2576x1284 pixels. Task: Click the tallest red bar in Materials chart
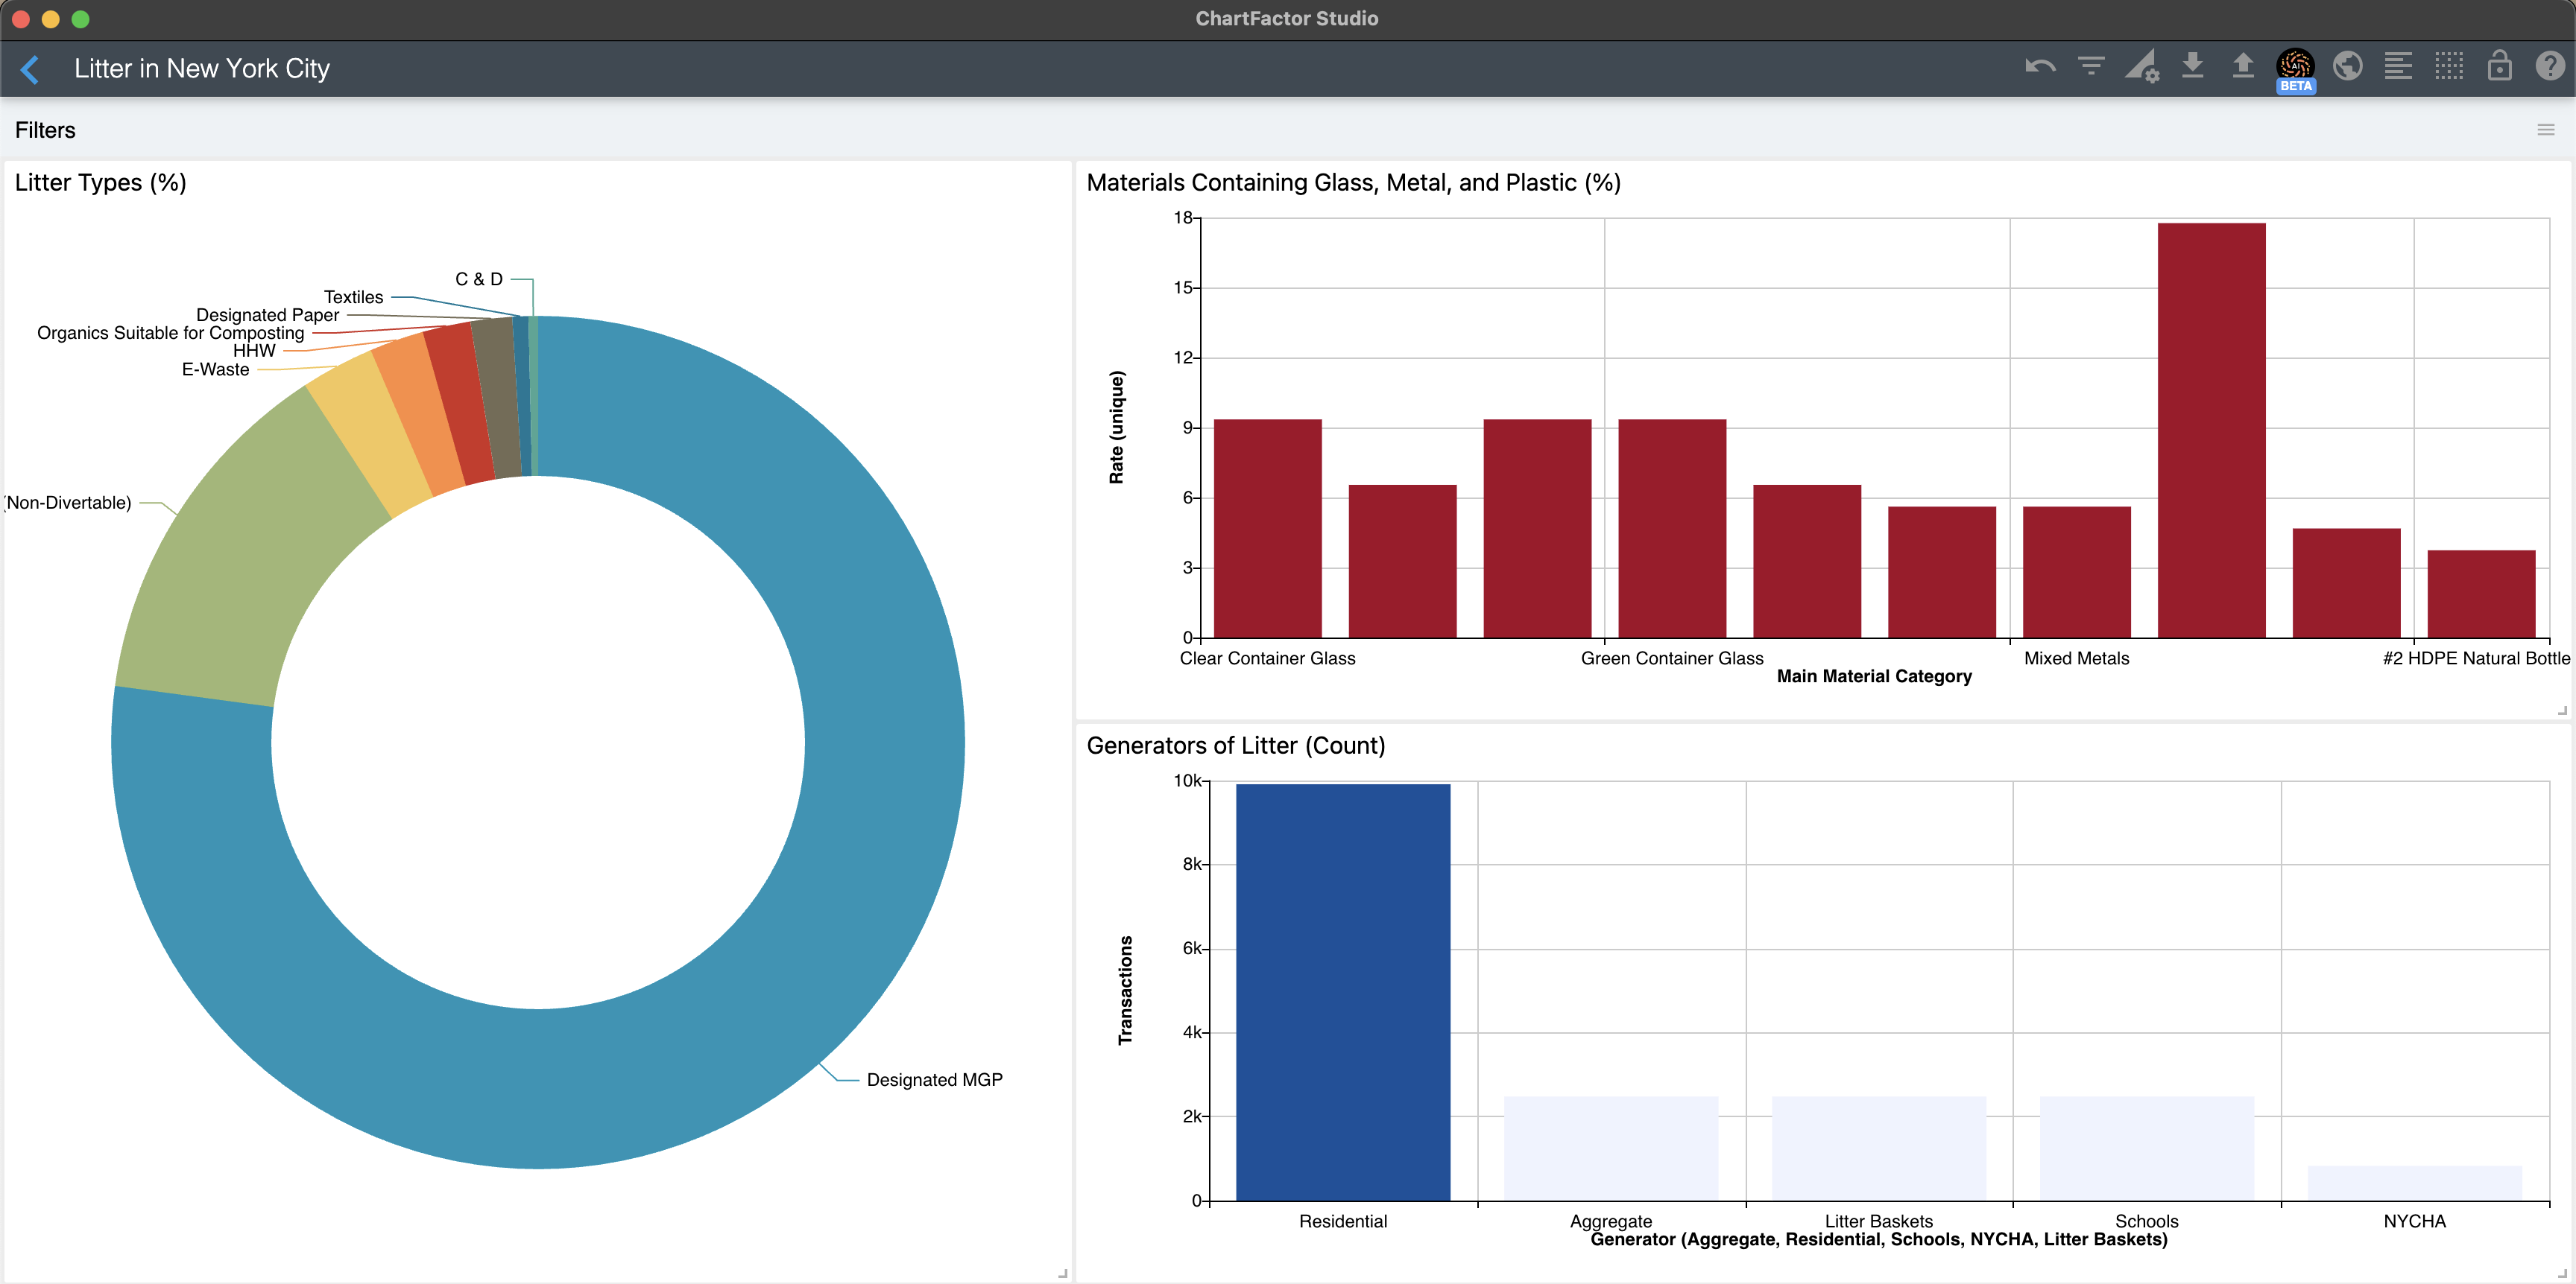[2211, 430]
